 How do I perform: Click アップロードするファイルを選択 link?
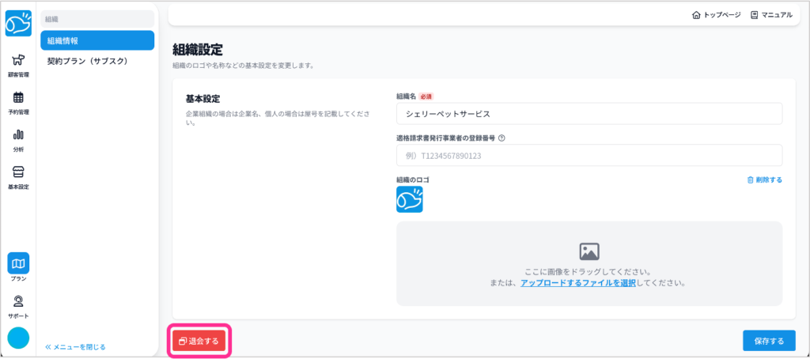(x=578, y=282)
